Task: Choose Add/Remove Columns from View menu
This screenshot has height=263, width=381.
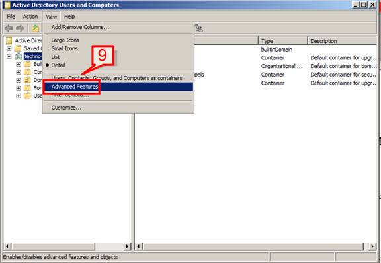Action: click(x=80, y=27)
